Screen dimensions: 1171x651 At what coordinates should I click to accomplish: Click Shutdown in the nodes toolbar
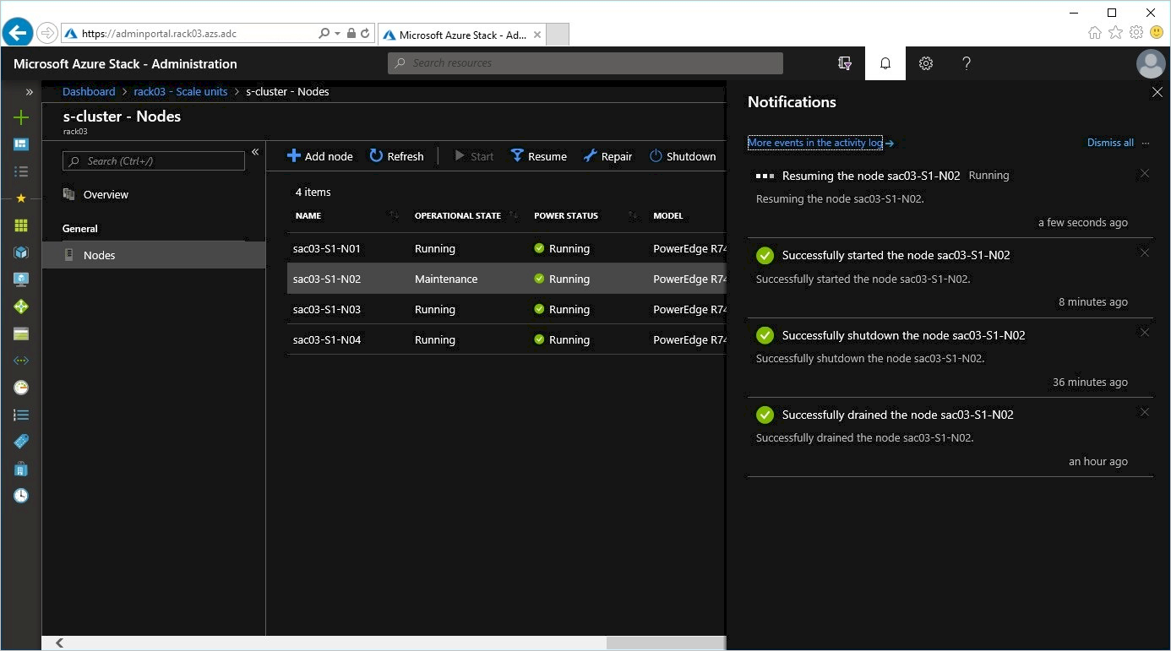[683, 156]
